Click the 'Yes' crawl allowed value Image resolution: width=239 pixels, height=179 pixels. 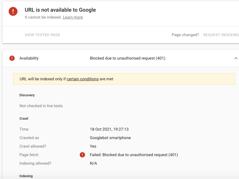pyautogui.click(x=93, y=146)
